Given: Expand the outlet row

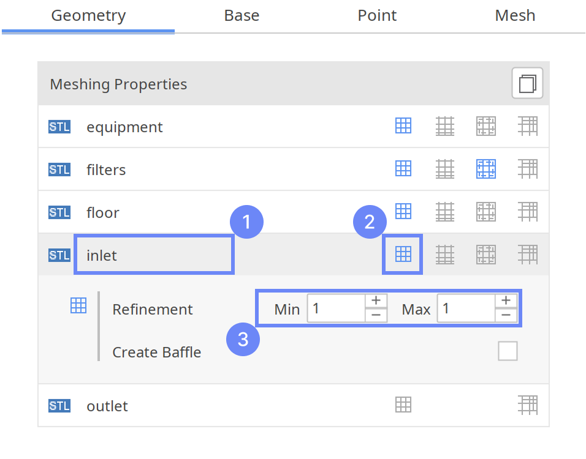Looking at the screenshot, I should click(107, 406).
